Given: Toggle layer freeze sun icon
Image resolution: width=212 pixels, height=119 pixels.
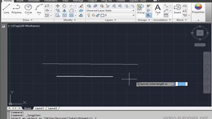Looking at the screenshot, I should pyautogui.click(x=93, y=15).
